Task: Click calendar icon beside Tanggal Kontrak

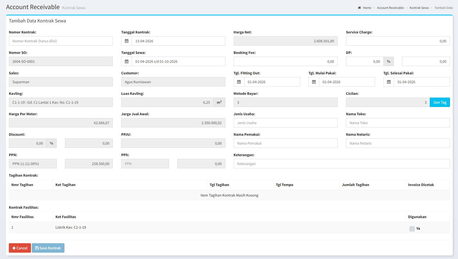Action: click(x=127, y=41)
